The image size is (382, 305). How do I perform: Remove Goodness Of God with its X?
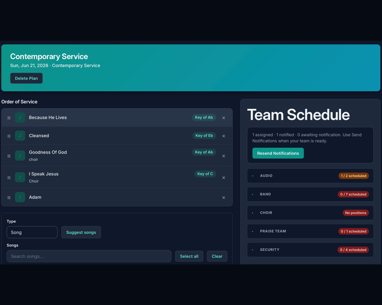(224, 156)
